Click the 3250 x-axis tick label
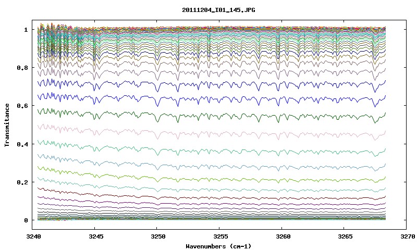417x250 pixels. click(x=157, y=236)
